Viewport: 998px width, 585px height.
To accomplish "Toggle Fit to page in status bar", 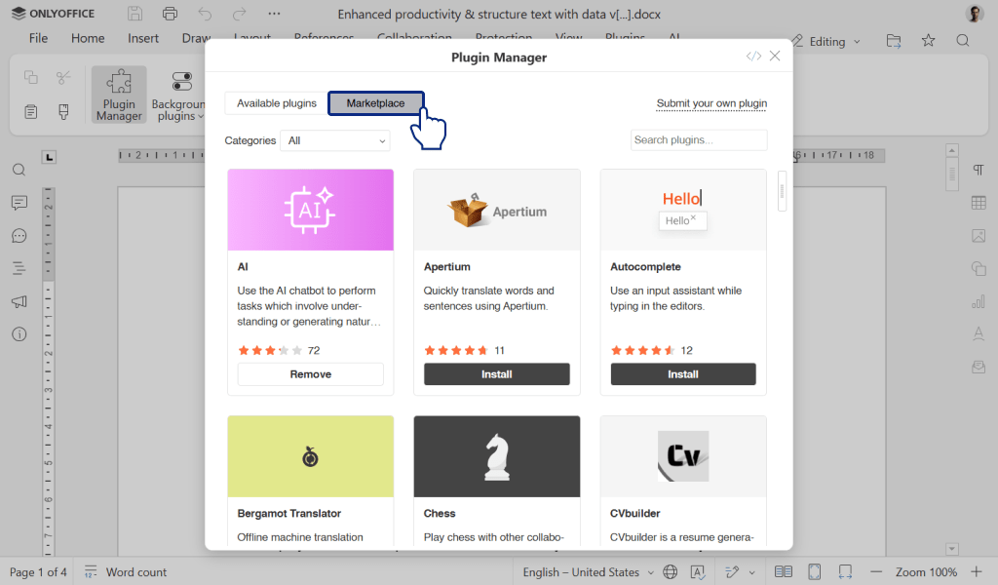I will (814, 572).
